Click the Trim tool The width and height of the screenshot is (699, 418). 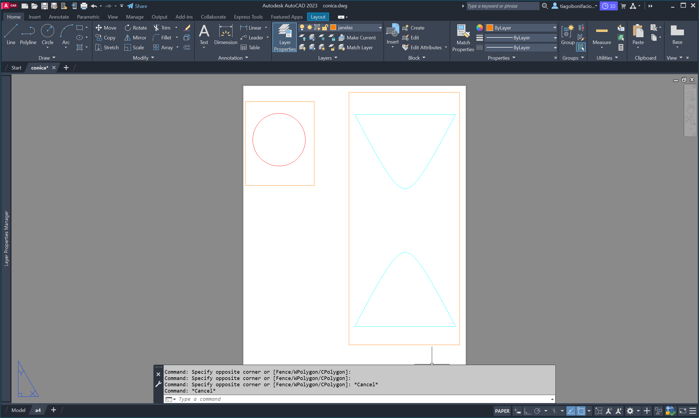[162, 28]
